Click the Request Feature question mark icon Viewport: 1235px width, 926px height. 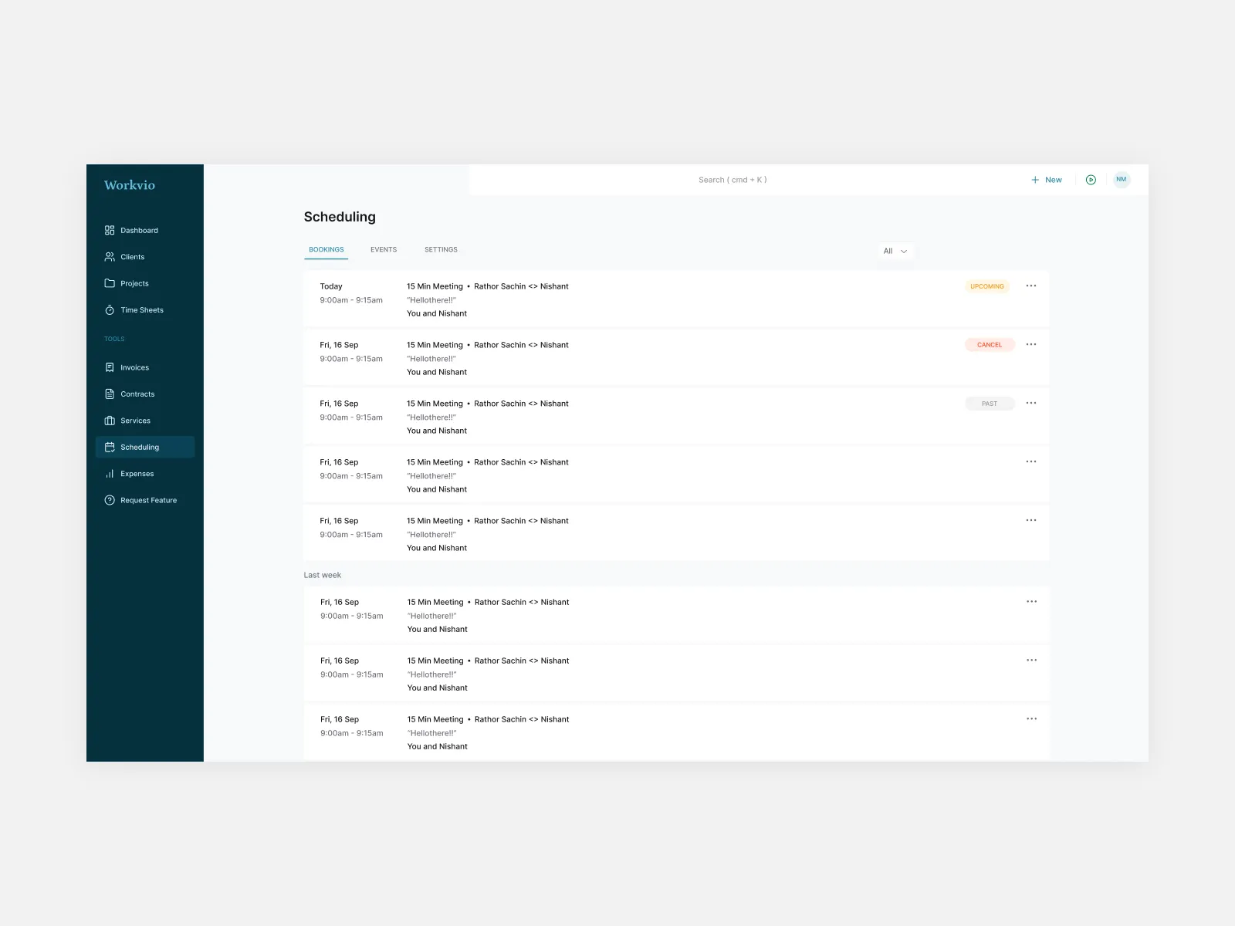110,500
